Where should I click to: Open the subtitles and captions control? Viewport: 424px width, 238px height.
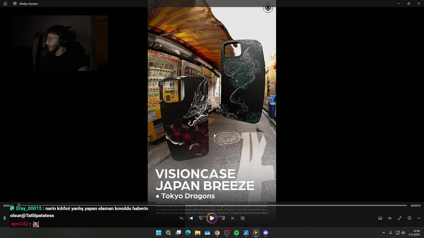click(x=380, y=218)
